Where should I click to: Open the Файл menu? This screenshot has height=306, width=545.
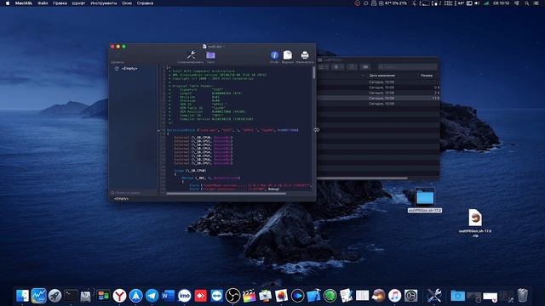pyautogui.click(x=43, y=3)
